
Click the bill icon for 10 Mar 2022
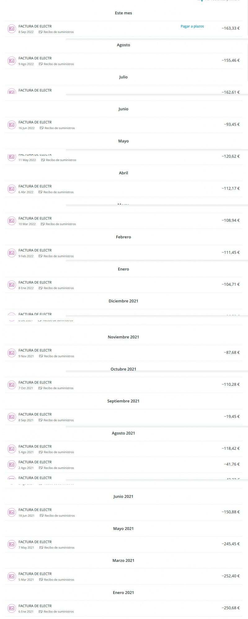11,221
